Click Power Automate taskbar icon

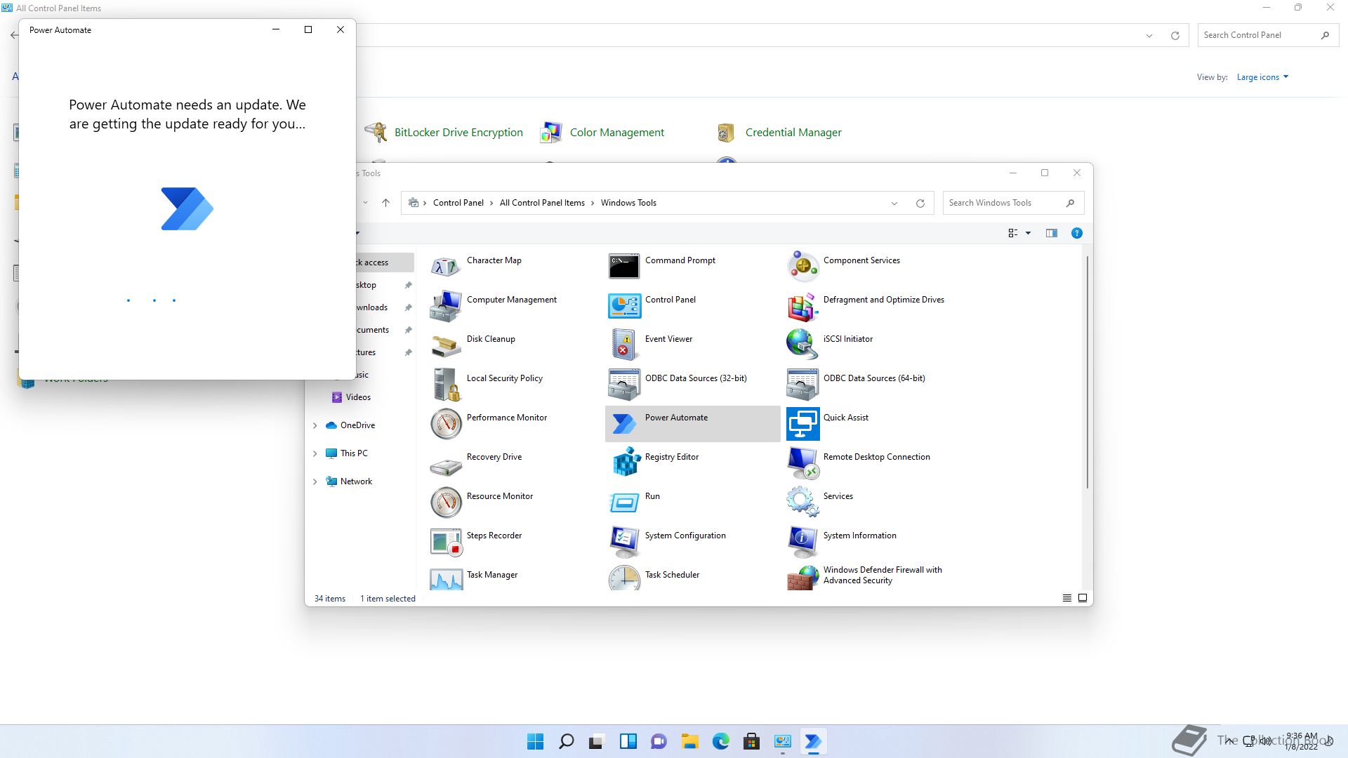813,741
